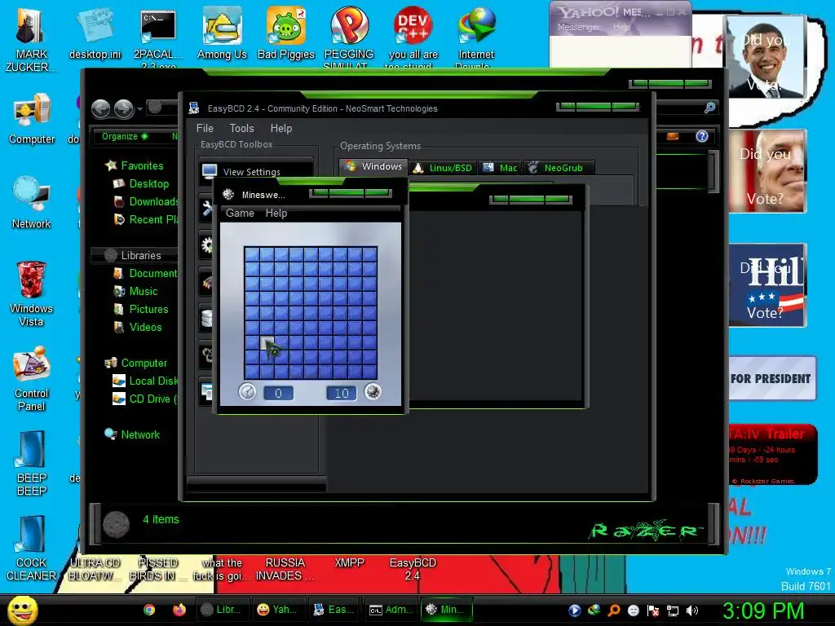Screen dimensions: 835x626
Task: Click the EasyBCD title bar app icon
Action: tap(193, 108)
